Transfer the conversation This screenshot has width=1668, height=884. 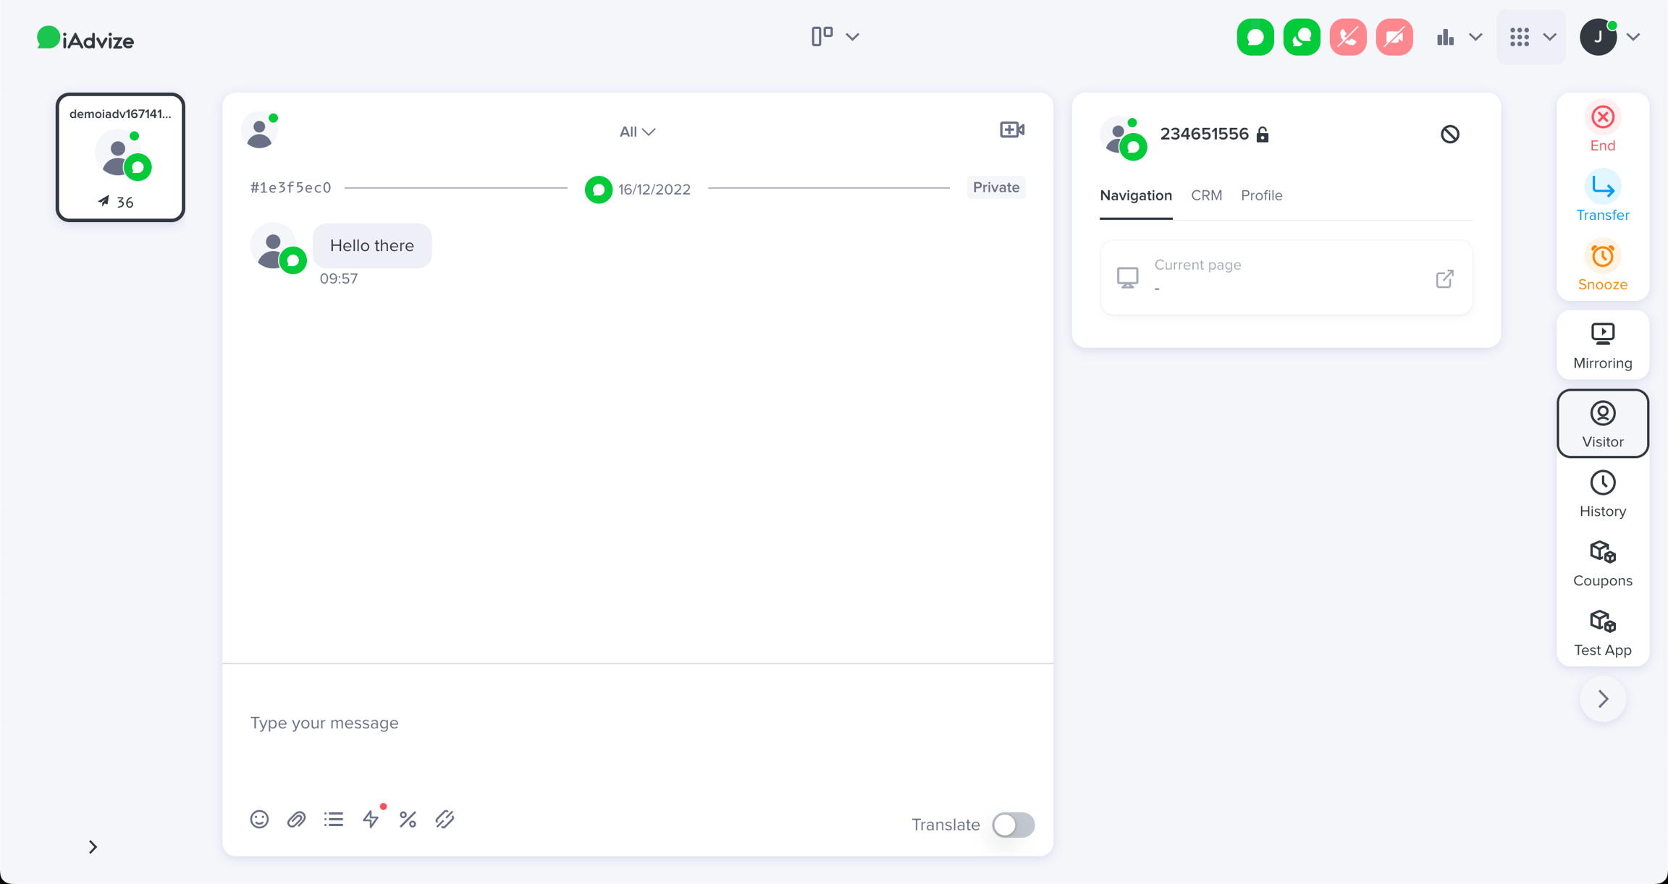click(1602, 196)
